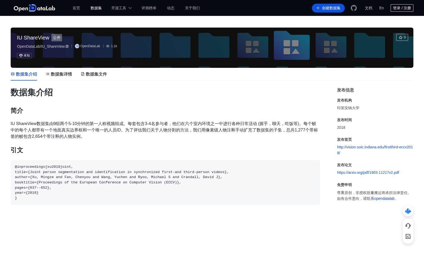Click the IU ShareView dataset title

(x=33, y=38)
